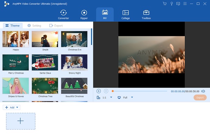Select the Snowy Night theme
Image resolution: width=210 pixels, height=136 pixels.
tap(74, 62)
